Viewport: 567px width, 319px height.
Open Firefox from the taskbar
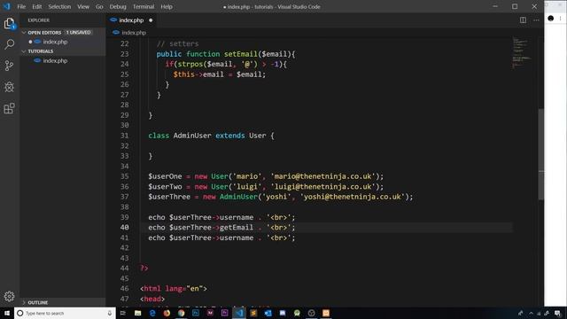[x=167, y=313]
